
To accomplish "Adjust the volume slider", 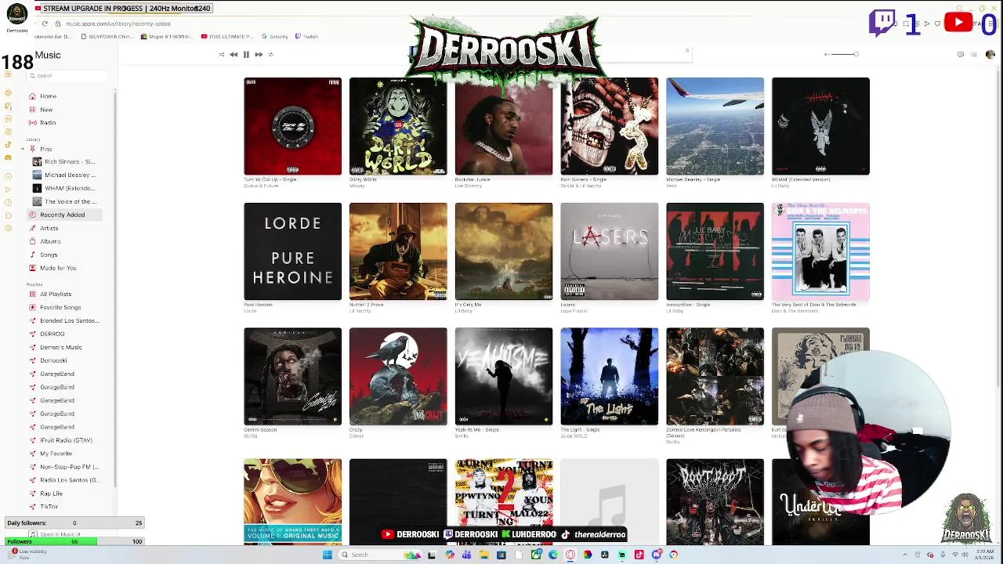I will (845, 54).
